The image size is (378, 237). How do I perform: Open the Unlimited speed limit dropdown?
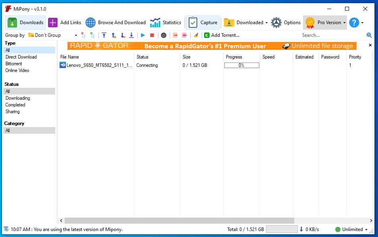pyautogui.click(x=351, y=229)
